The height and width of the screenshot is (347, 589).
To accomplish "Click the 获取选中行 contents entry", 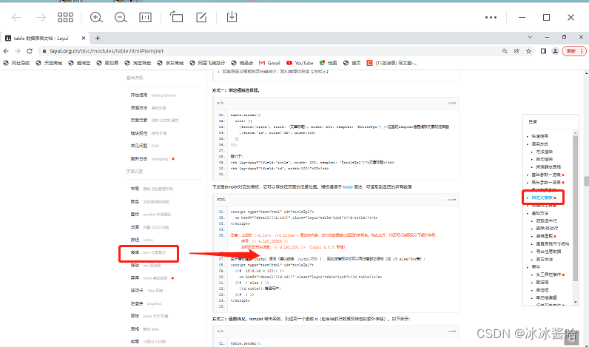I will (x=547, y=220).
